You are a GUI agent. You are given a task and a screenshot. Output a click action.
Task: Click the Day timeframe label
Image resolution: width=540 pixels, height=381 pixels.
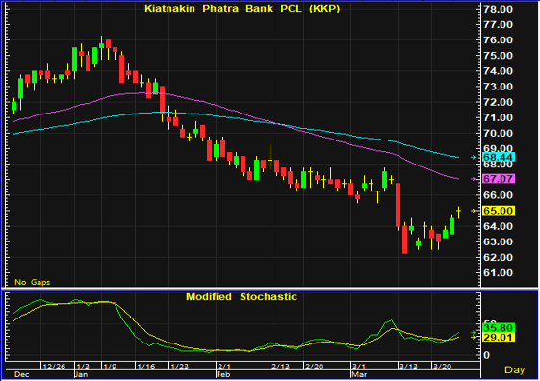click(x=515, y=370)
